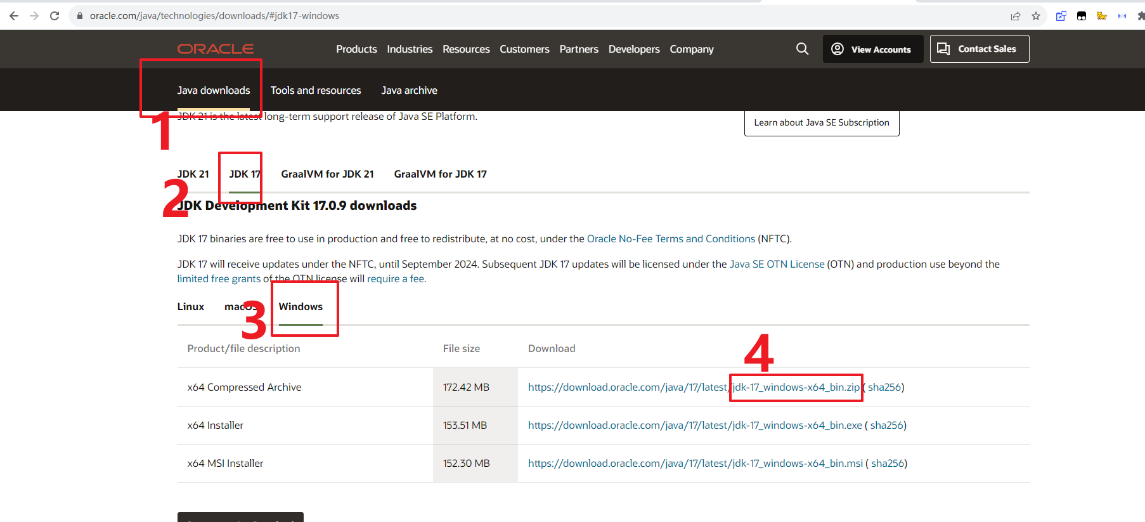The width and height of the screenshot is (1145, 522).
Task: Click Learn about Java SE Subscription button
Action: 822,122
